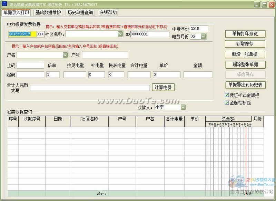The height and width of the screenshot is (201, 276).
Task: Click the 收据序号 column header
Action: 32,121
